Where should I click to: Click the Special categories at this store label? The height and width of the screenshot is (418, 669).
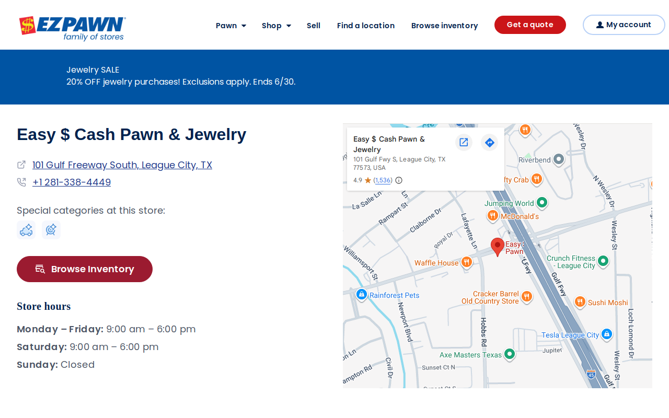(x=91, y=211)
